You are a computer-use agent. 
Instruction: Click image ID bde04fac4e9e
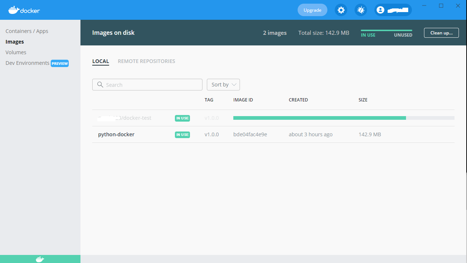coord(250,134)
